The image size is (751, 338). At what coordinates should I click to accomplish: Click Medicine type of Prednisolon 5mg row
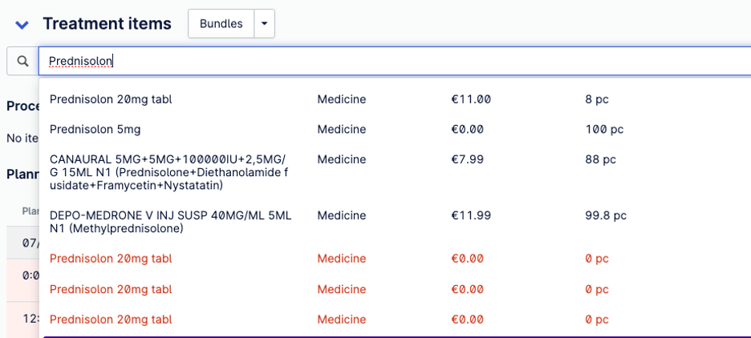click(342, 129)
